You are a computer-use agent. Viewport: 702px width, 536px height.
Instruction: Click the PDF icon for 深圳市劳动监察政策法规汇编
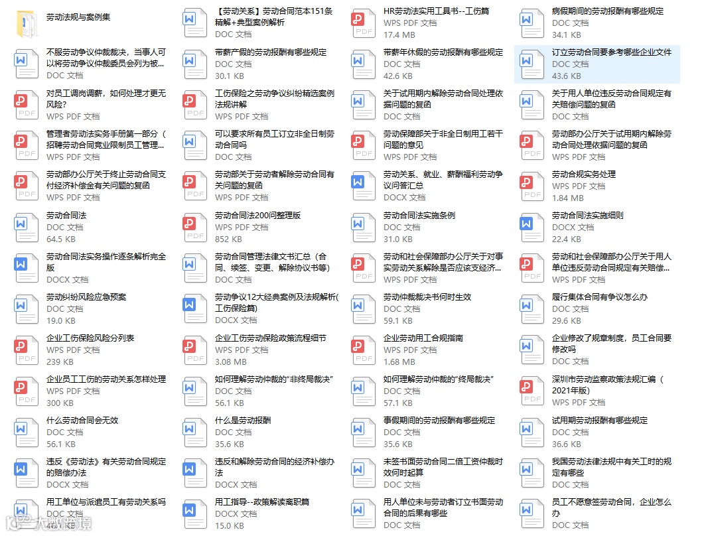pos(532,391)
